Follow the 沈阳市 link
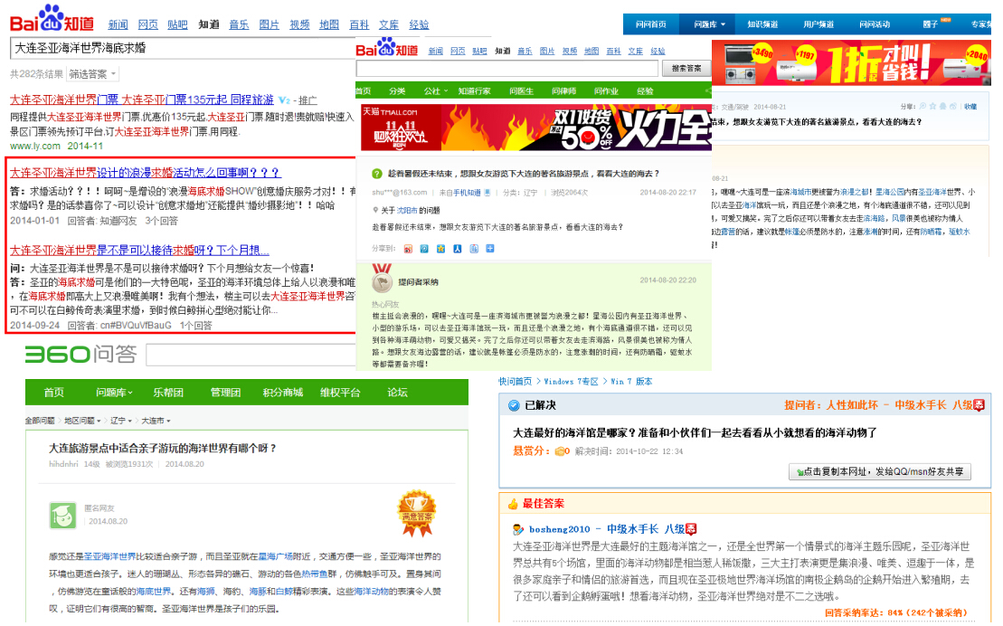This screenshot has height=626, width=1003. click(x=407, y=210)
